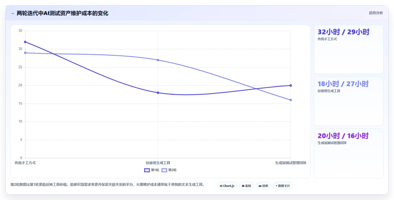Click the 传统手工方式 x-axis label
Image resolution: width=394 pixels, height=200 pixels.
(x=25, y=163)
